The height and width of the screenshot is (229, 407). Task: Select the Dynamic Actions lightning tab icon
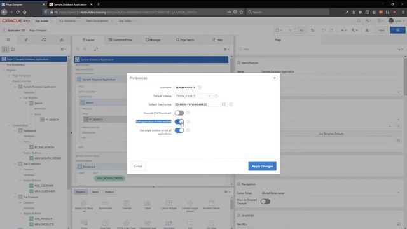coord(26,39)
